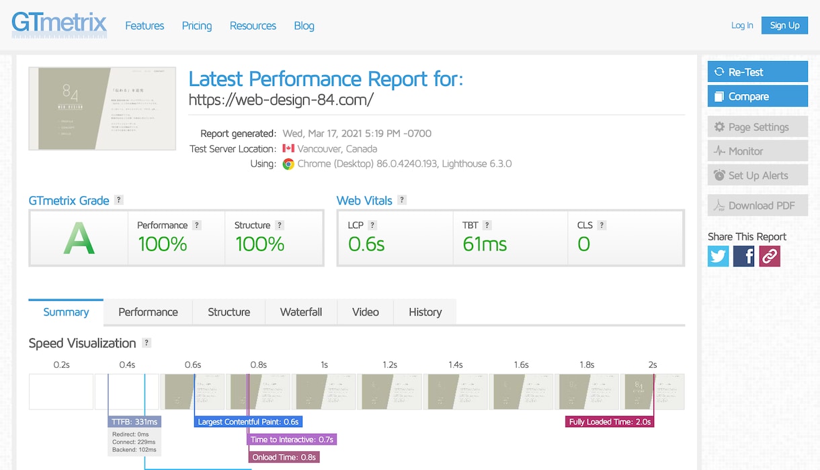
Task: Open Speed Visualization help icon
Action: point(147,343)
